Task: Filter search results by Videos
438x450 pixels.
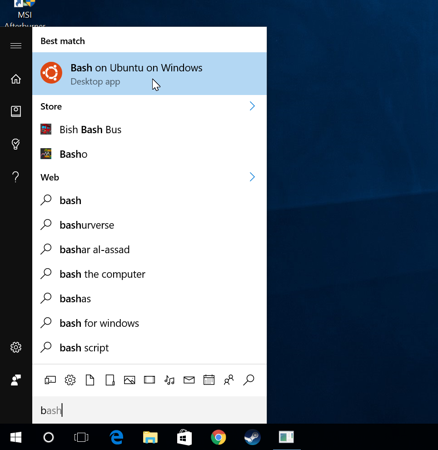Action: point(149,380)
